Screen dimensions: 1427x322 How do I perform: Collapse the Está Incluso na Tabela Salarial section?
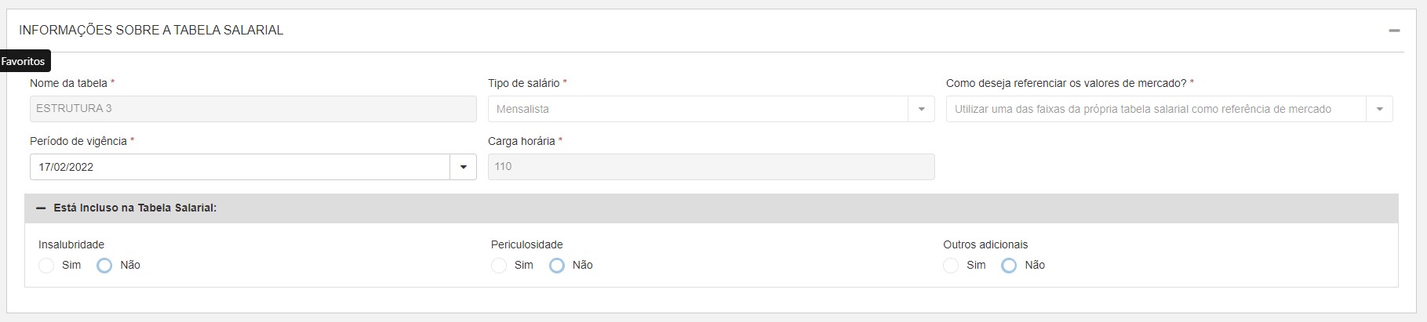42,208
